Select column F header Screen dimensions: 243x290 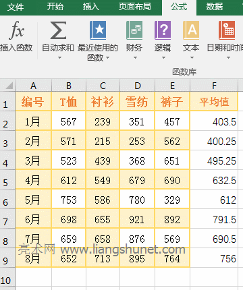coord(214,86)
